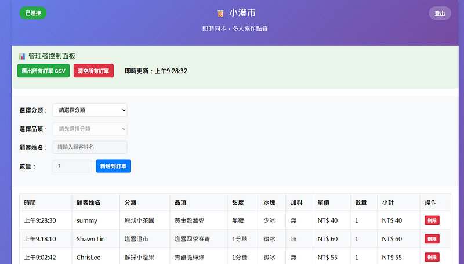Viewport: 464px width, 264px height.
Task: Click the 上午9:28:30 time cell
Action: pos(46,220)
